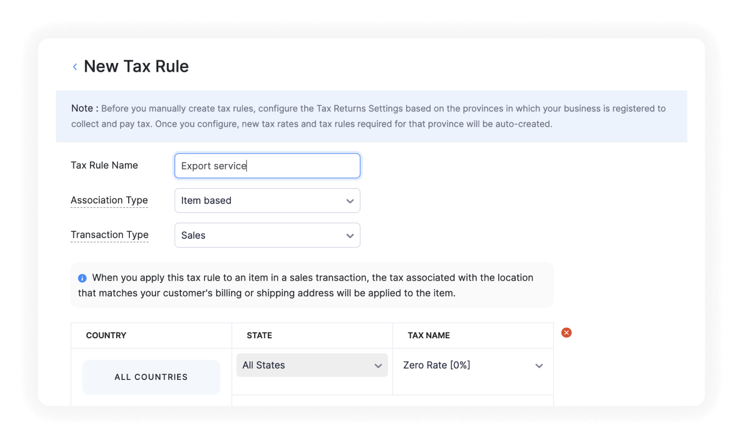Focus the Tax Rule Name input field

pyautogui.click(x=267, y=166)
